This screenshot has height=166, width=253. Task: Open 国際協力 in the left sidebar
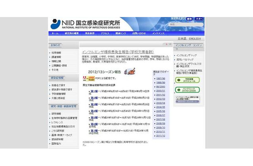(x=56, y=144)
